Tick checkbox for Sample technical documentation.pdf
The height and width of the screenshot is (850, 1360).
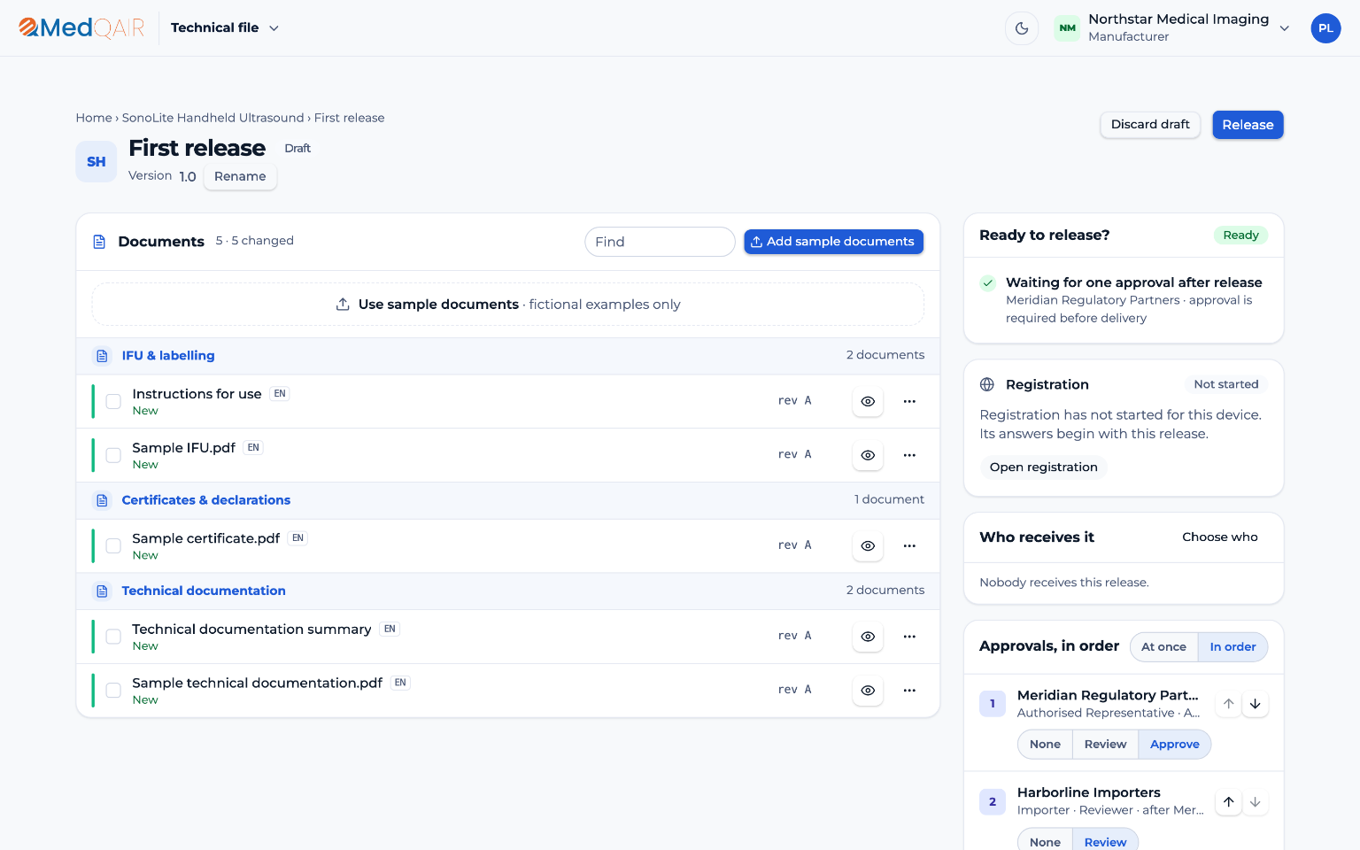(113, 691)
